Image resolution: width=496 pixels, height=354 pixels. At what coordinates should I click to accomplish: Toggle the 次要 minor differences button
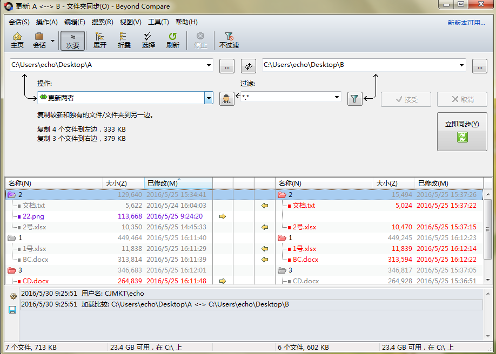pos(73,40)
